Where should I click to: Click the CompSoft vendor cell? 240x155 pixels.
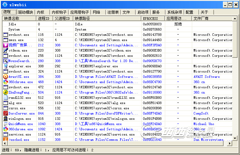click(x=201, y=113)
